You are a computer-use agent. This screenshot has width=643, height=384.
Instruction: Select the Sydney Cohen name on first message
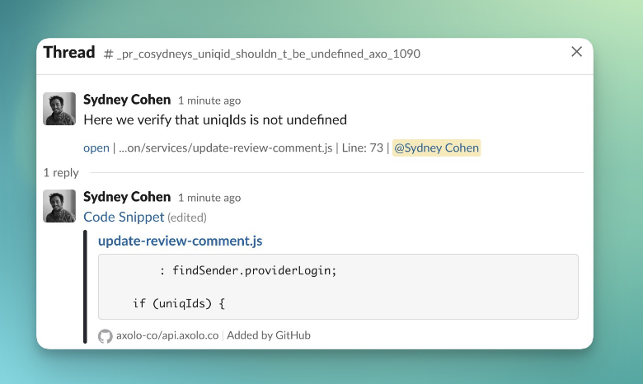click(x=127, y=100)
